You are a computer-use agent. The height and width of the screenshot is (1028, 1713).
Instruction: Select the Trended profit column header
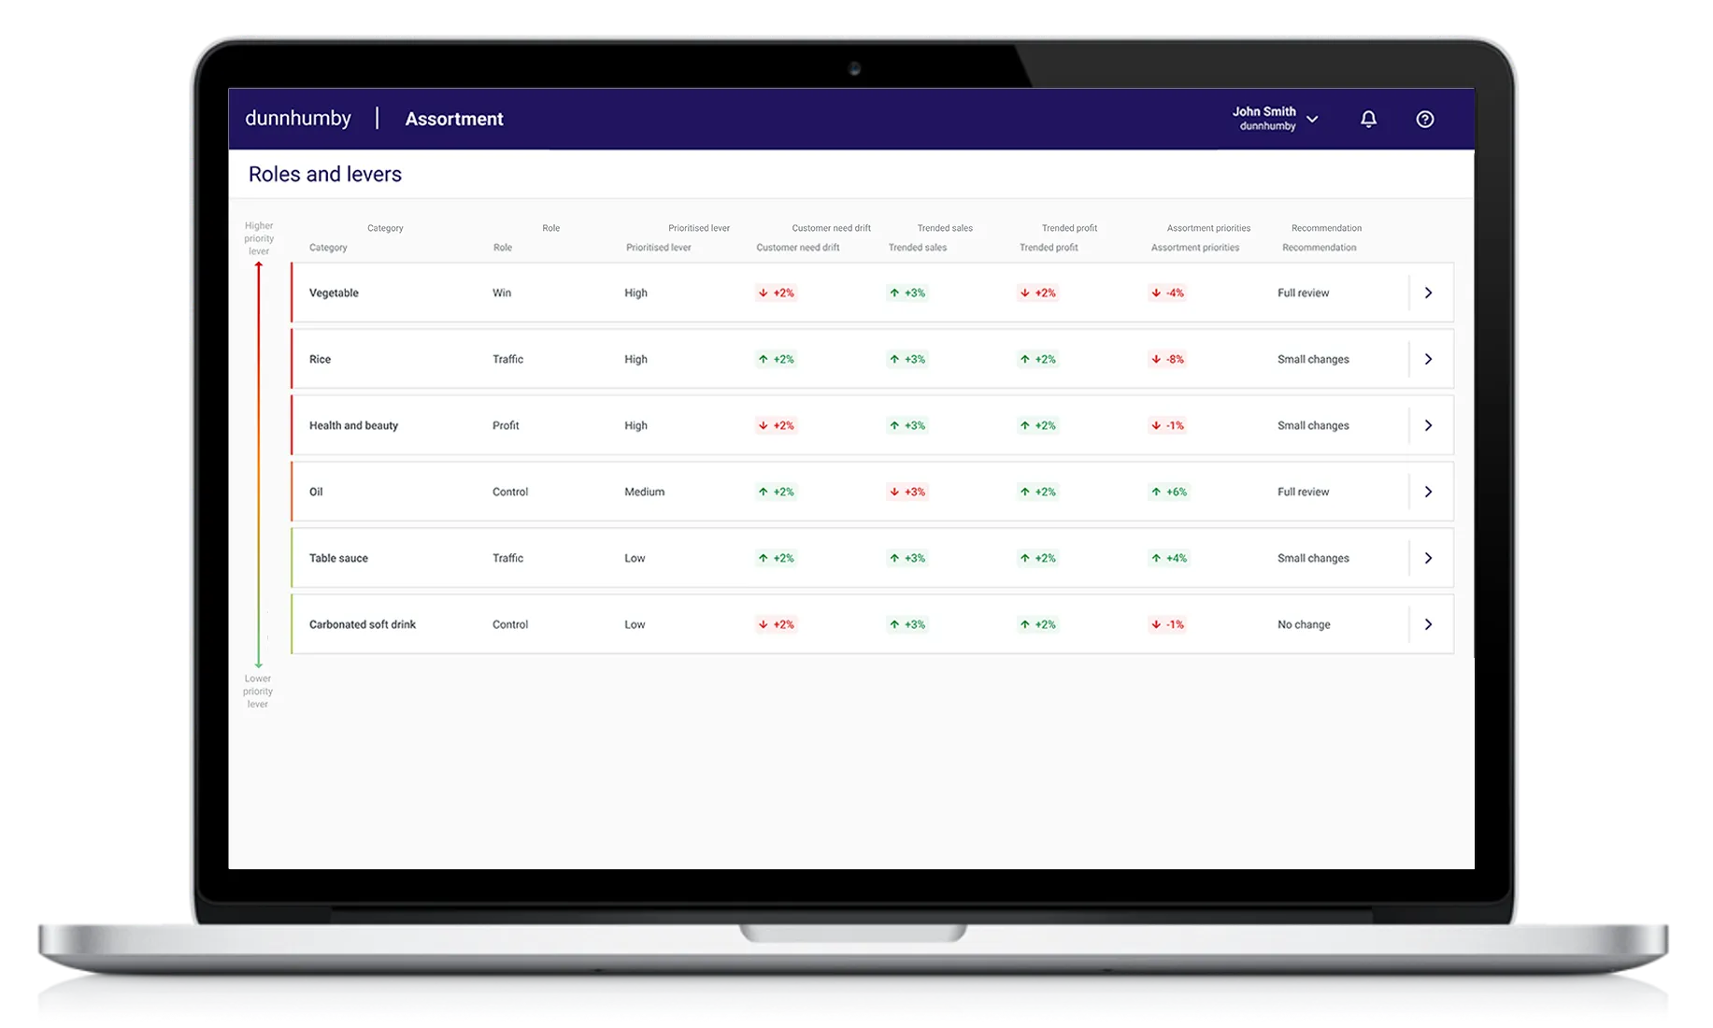click(x=1049, y=248)
